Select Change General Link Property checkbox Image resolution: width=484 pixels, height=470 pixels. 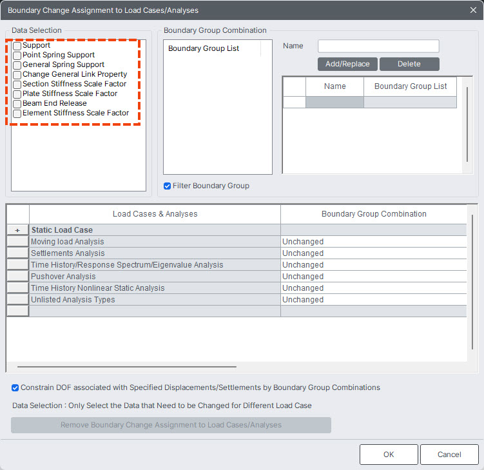[17, 75]
